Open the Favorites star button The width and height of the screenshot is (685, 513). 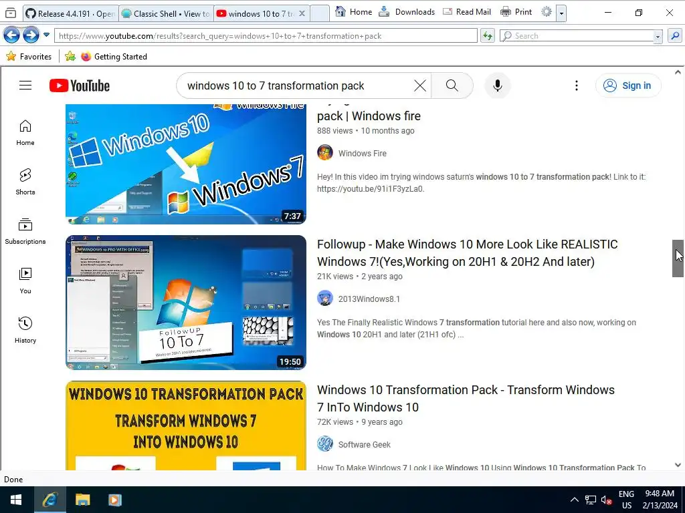tap(29, 56)
